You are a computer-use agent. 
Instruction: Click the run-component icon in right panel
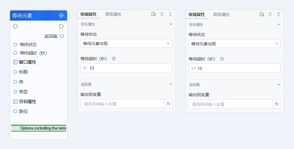pos(262,15)
